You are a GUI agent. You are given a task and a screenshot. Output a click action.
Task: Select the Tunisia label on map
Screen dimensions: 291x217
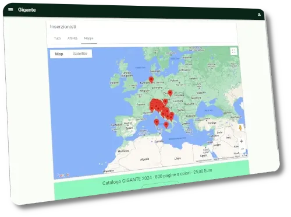[x=159, y=141]
